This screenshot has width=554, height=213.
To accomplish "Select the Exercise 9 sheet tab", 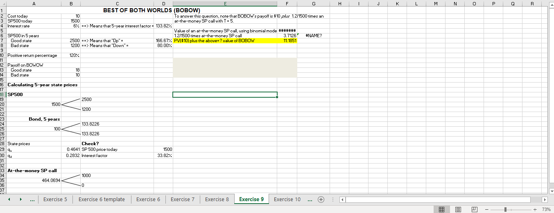I will click(x=251, y=200).
